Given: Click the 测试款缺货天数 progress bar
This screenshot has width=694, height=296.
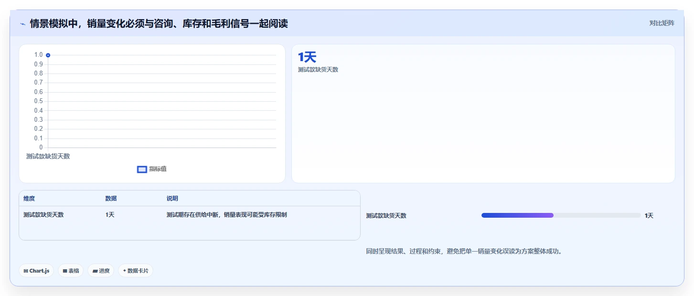Looking at the screenshot, I should point(561,215).
